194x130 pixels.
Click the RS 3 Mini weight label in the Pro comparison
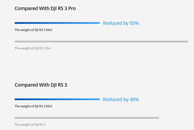pyautogui.click(x=33, y=30)
